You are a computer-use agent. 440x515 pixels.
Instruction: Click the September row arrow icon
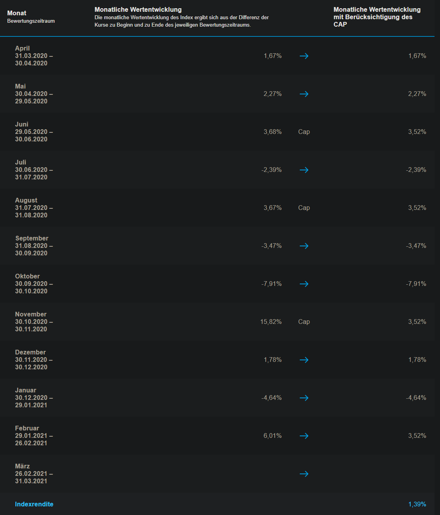(x=304, y=246)
